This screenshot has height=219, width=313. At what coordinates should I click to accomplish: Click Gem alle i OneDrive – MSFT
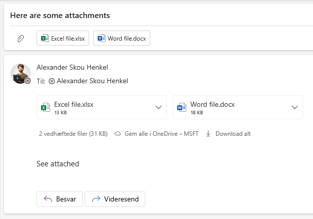tap(156, 134)
